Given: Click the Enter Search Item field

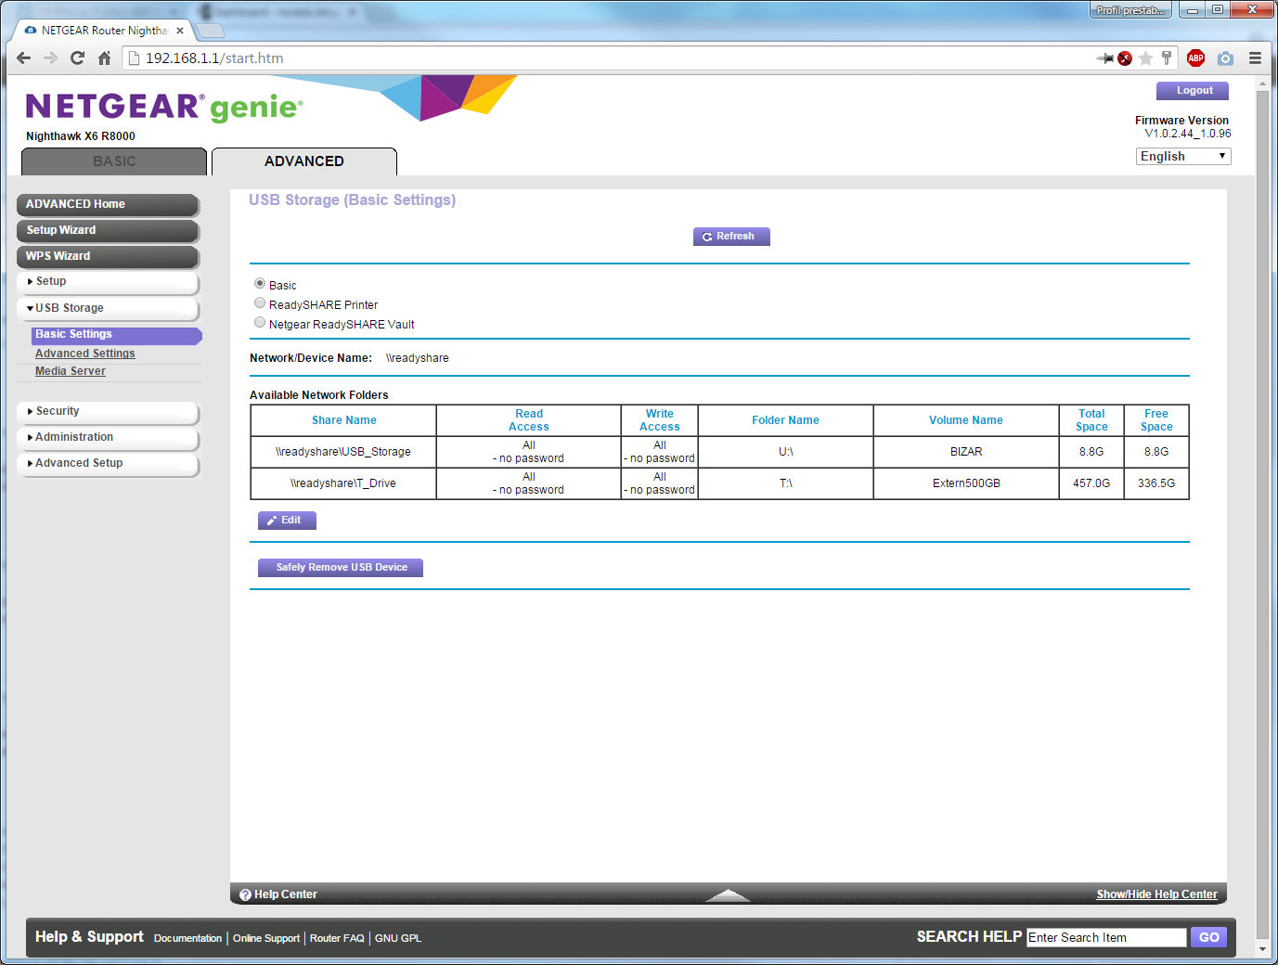Looking at the screenshot, I should 1105,937.
